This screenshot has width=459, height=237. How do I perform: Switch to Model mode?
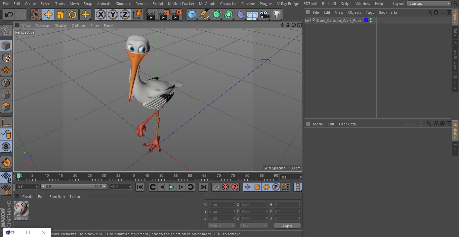[x=6, y=46]
